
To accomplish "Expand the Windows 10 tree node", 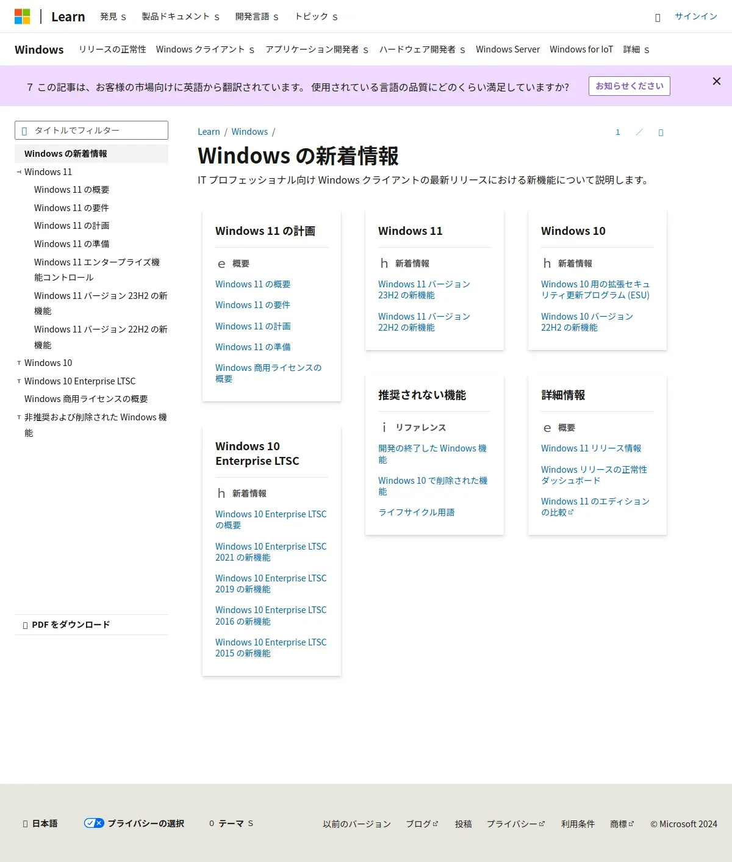I will (19, 363).
